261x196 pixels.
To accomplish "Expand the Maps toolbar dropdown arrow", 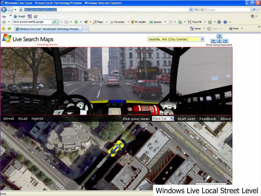I will click(x=107, y=22).
